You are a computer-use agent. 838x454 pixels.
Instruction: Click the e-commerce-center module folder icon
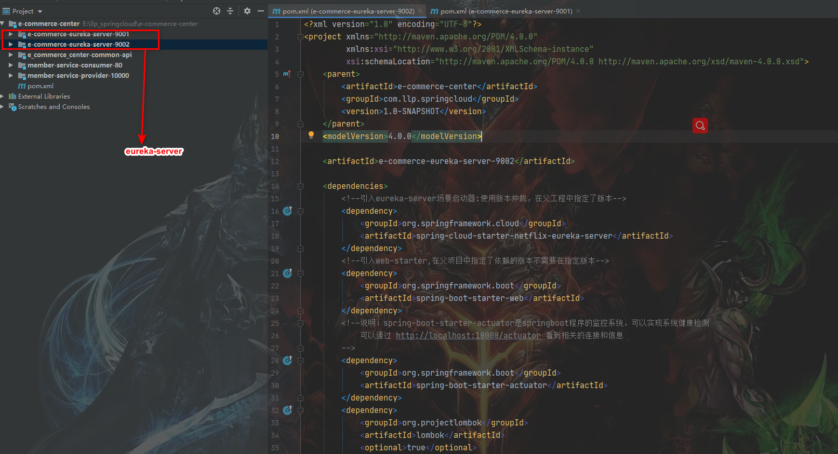click(x=12, y=24)
